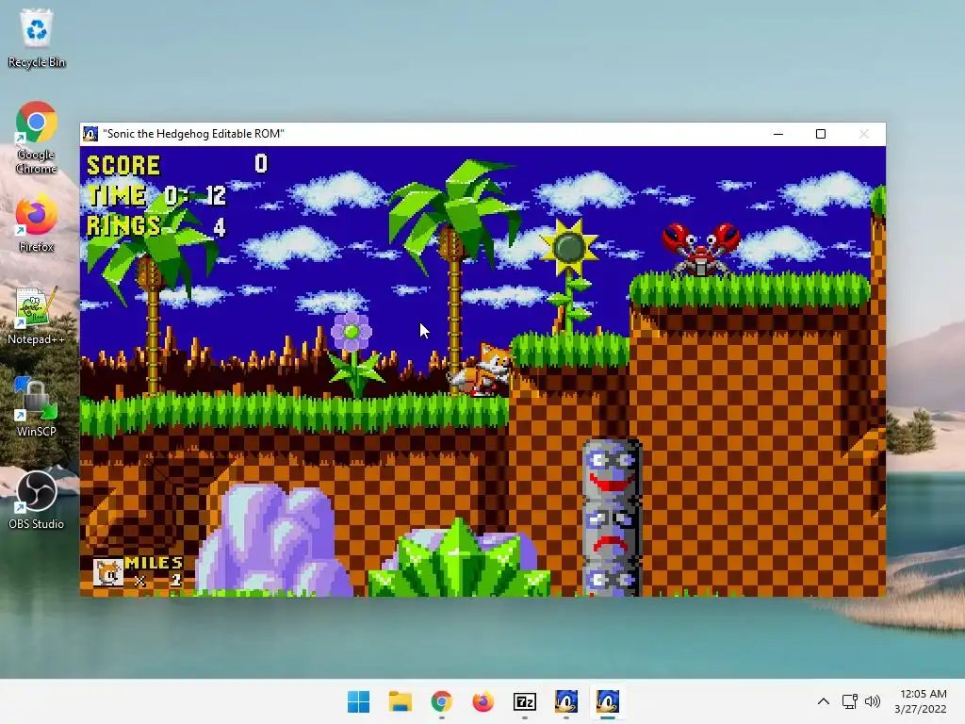
Task: Open the Windows Start menu
Action: pyautogui.click(x=358, y=701)
